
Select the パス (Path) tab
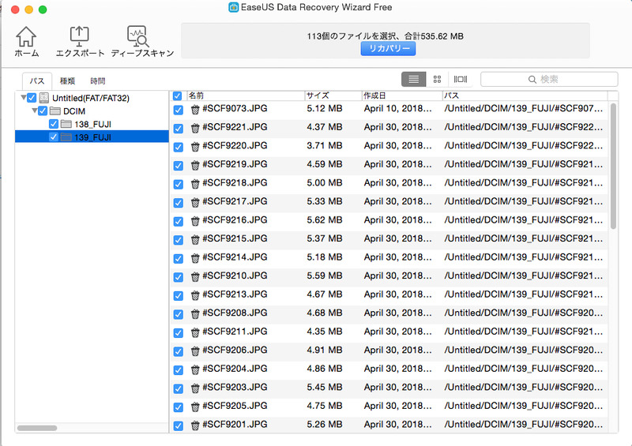[x=37, y=81]
